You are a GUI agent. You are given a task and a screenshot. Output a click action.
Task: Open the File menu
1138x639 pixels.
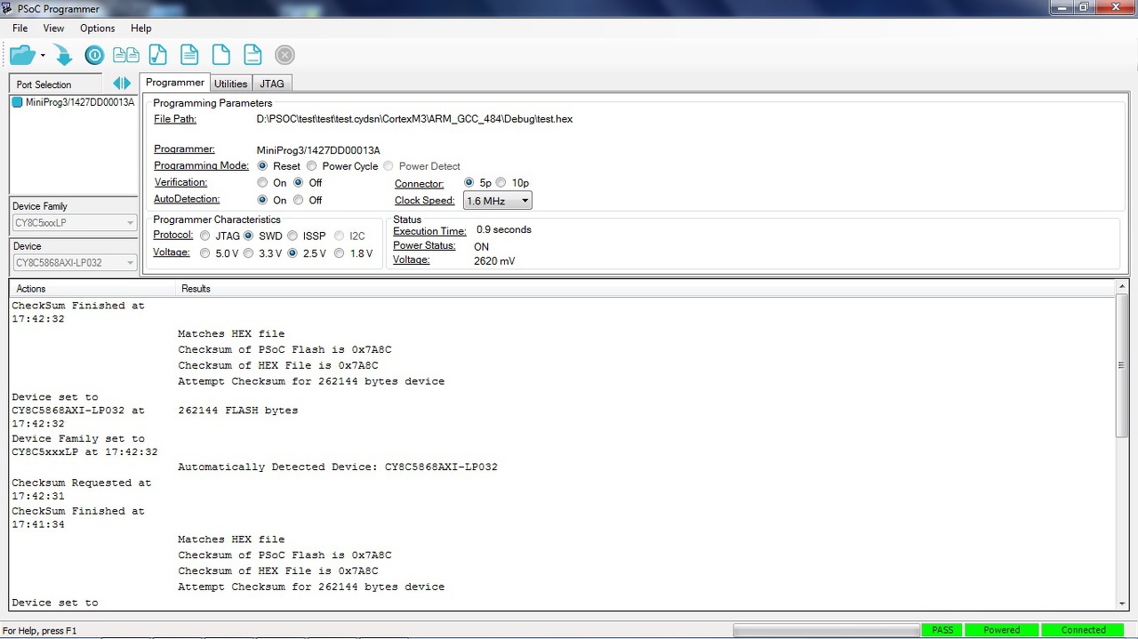(x=20, y=28)
